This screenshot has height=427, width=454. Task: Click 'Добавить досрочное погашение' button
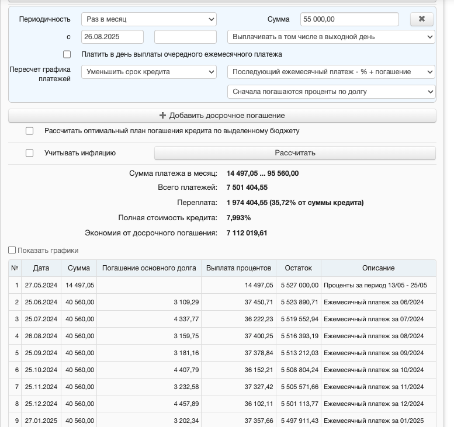point(222,116)
